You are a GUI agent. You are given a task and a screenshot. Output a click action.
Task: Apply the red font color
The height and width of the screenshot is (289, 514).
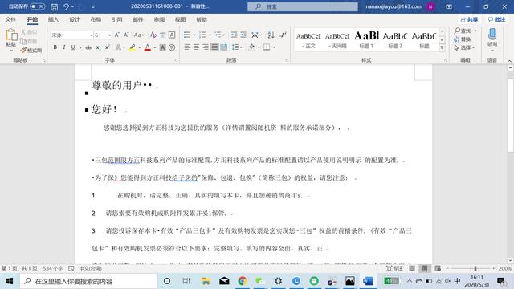point(148,47)
